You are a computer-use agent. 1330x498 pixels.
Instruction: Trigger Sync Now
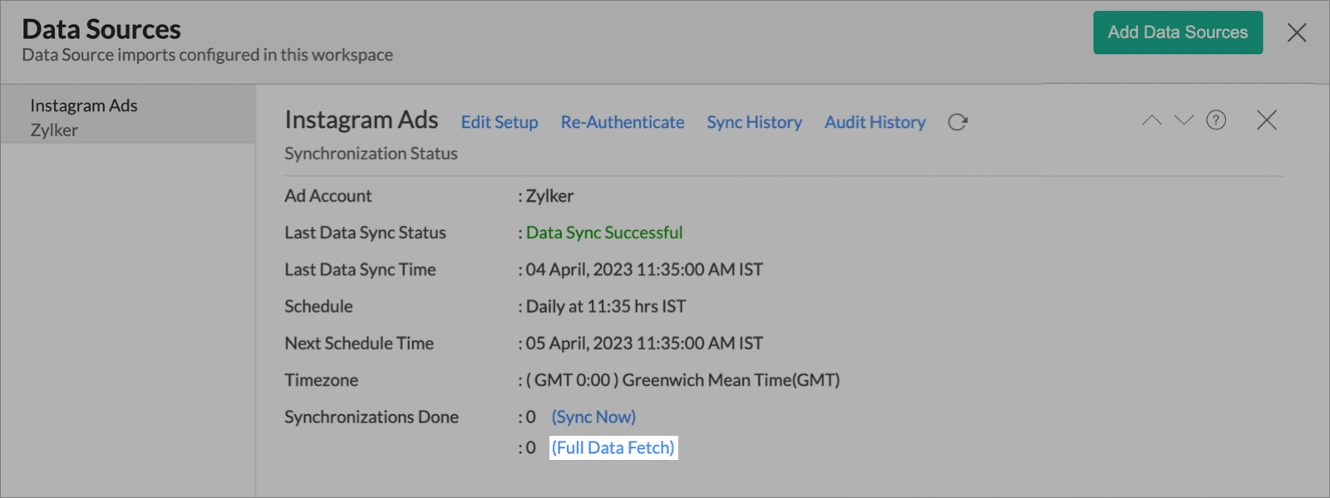594,417
